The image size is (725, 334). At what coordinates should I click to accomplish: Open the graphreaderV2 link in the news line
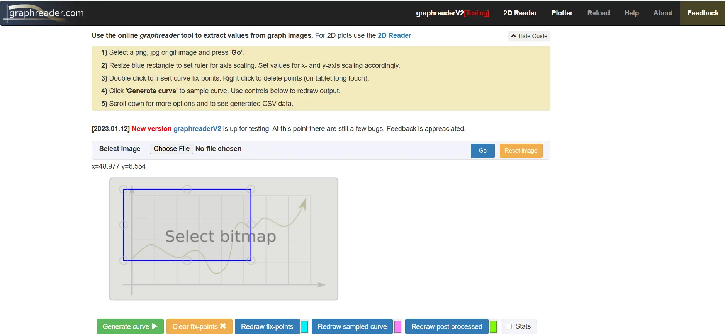[197, 129]
